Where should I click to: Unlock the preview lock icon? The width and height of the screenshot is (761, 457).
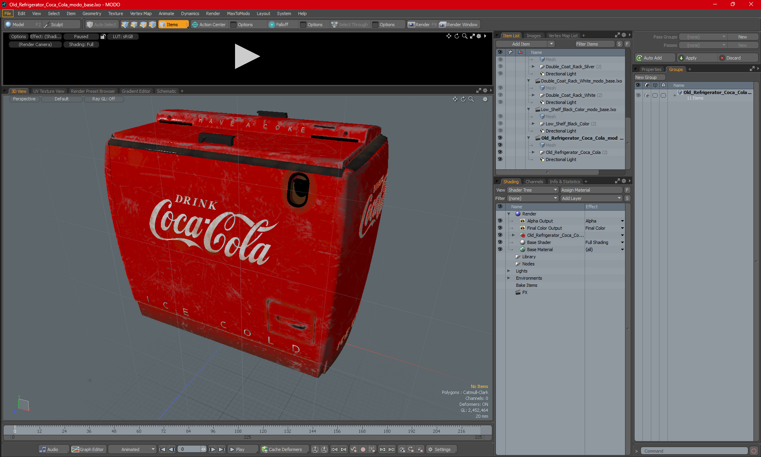(103, 36)
